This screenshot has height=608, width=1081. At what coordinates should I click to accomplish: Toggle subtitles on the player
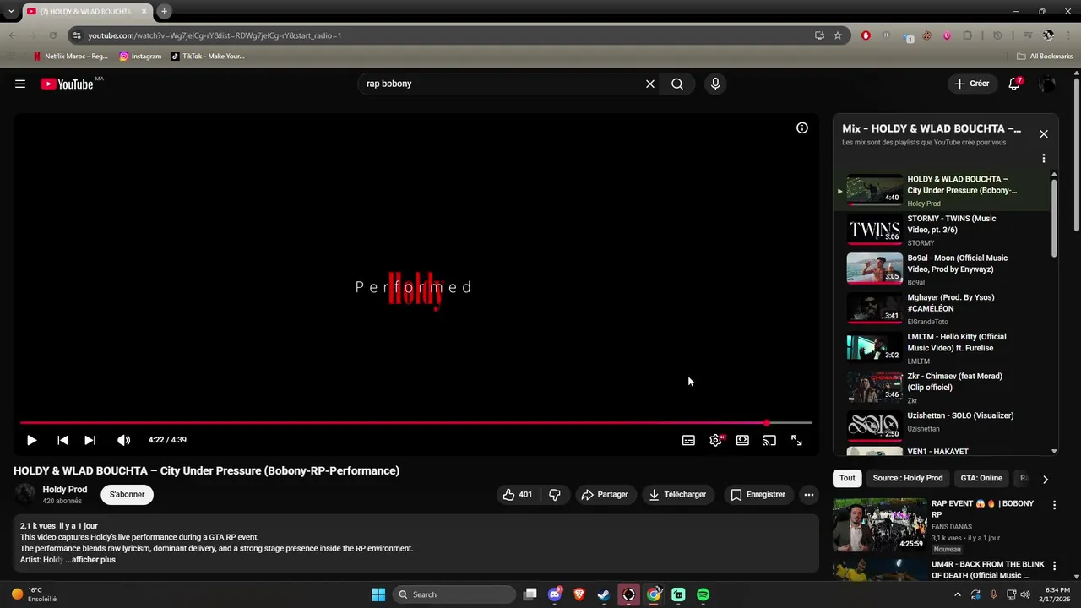688,440
